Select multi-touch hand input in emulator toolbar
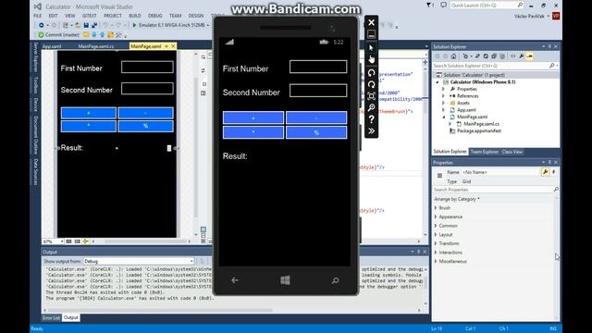 (372, 59)
